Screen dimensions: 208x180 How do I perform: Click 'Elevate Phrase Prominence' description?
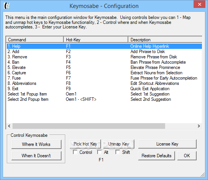coord(155,67)
